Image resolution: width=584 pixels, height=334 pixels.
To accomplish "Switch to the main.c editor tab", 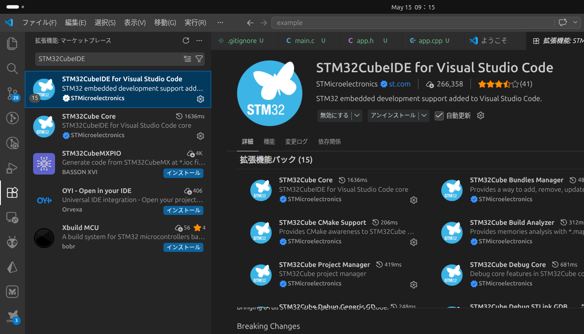I will (x=304, y=41).
